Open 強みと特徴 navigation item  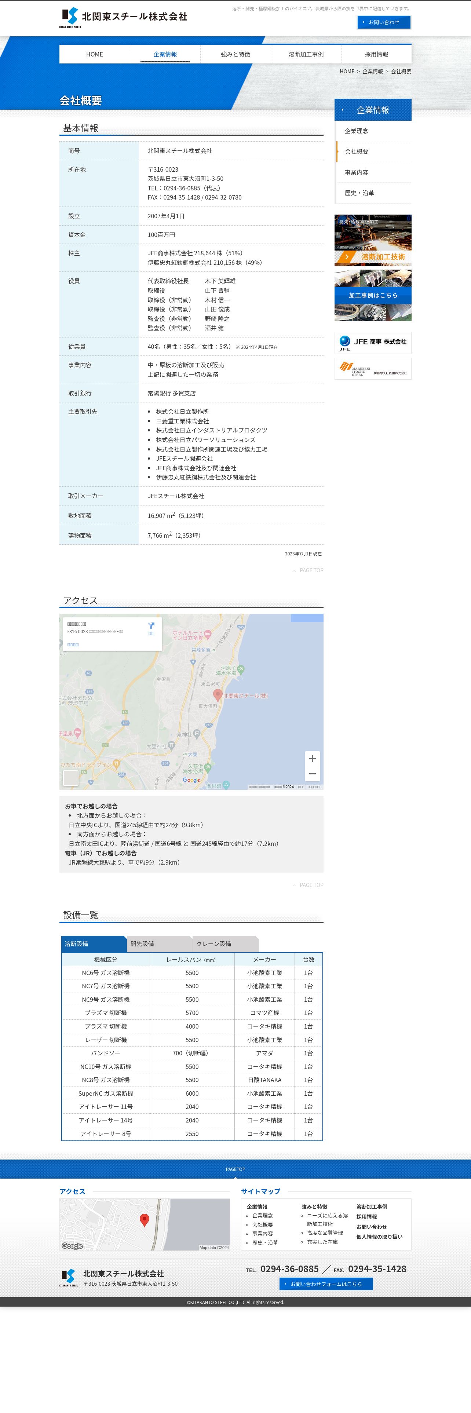tap(235, 54)
